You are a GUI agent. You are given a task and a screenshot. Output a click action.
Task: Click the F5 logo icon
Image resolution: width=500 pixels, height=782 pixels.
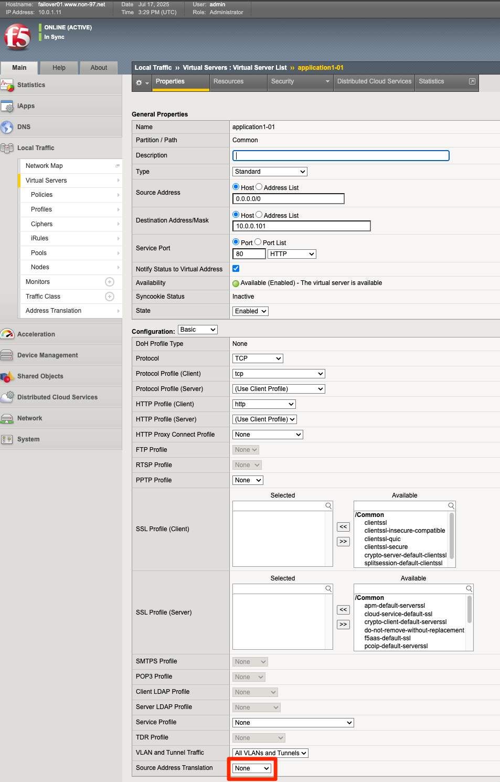pos(17,37)
